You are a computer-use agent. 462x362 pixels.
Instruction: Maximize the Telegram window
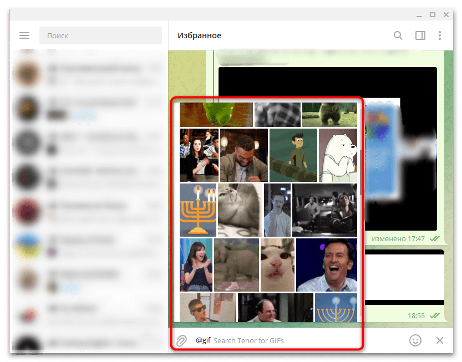432,14
